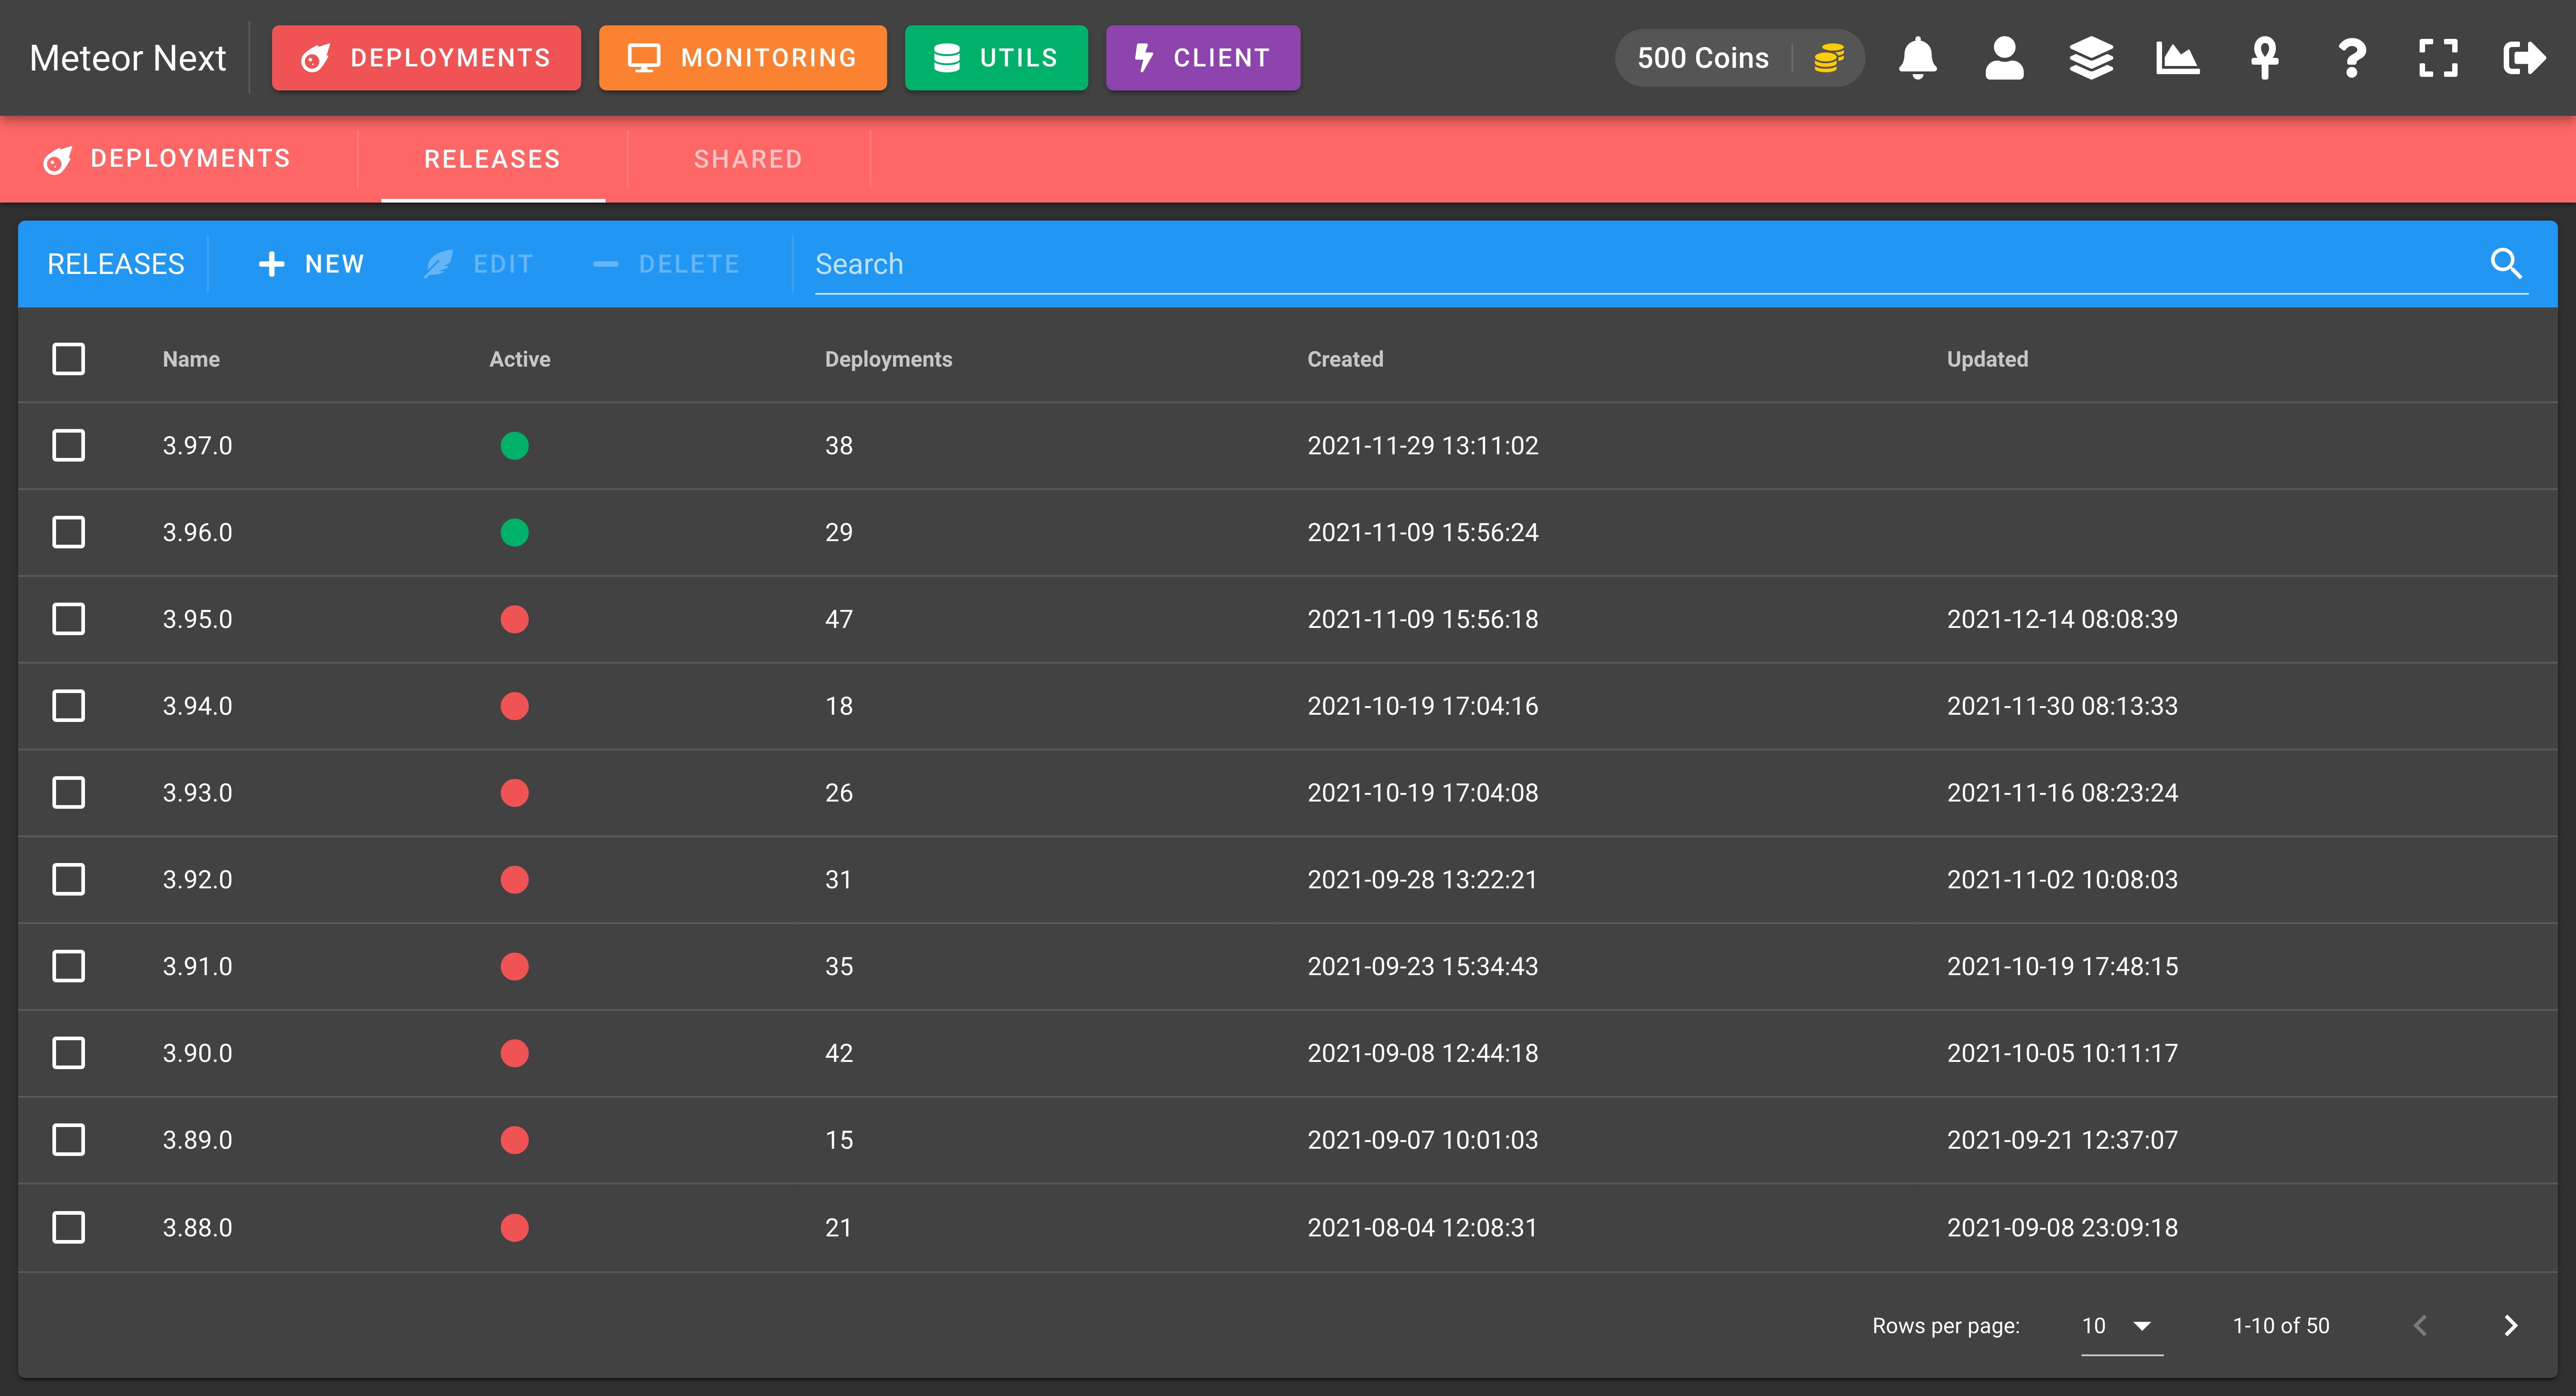Click red inactive dot for 3.95.0
This screenshot has height=1396, width=2576.
coord(514,619)
